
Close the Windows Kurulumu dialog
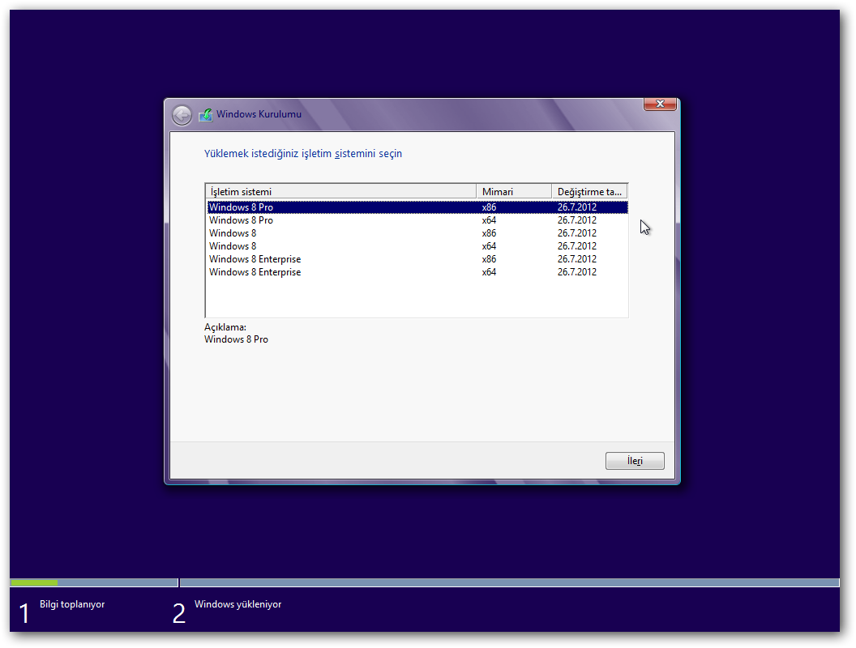660,104
